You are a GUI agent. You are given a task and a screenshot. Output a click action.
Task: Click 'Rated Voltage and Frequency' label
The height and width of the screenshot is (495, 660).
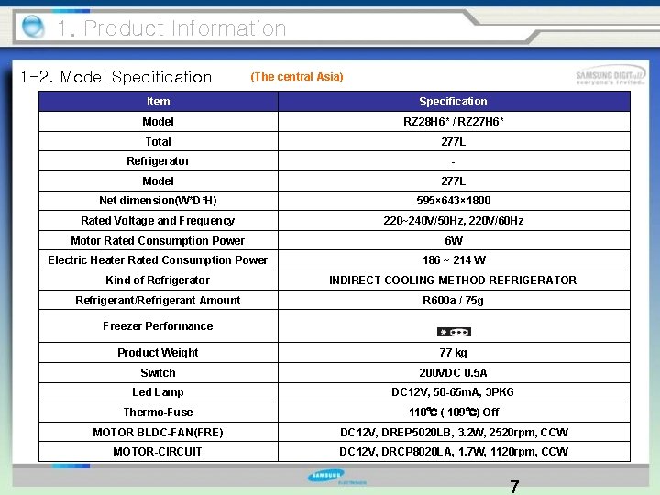click(x=158, y=221)
